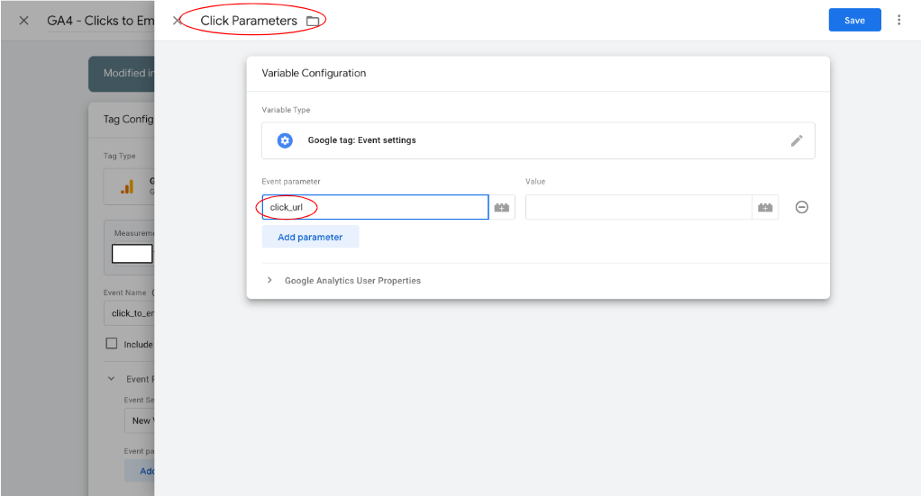Click the Google Analytics icon under Tag Type

pos(127,186)
